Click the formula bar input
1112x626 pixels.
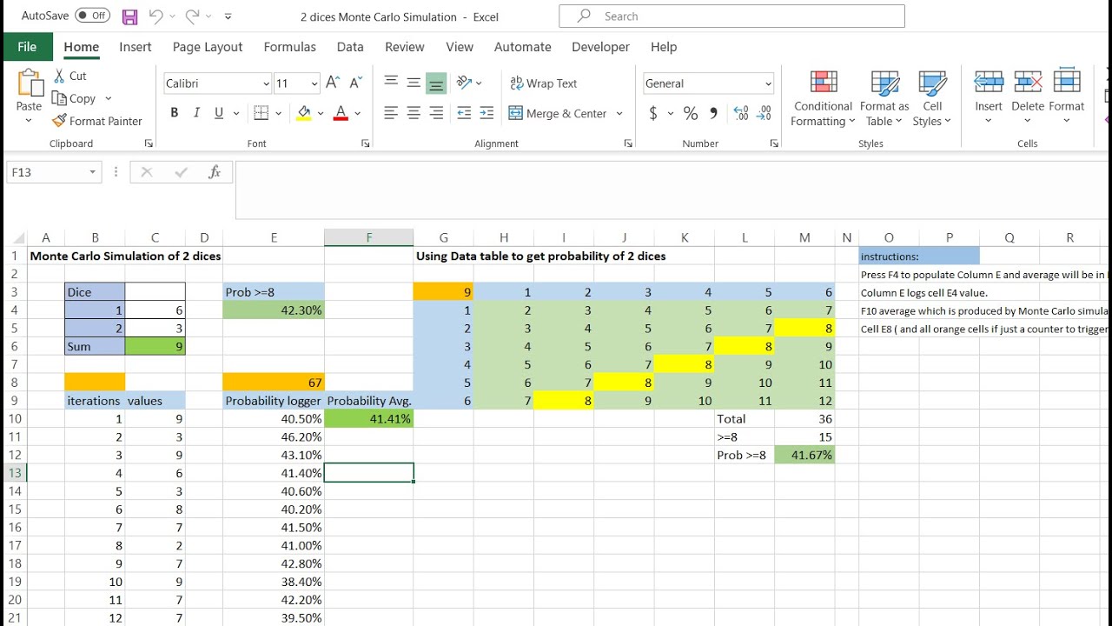tap(673, 189)
